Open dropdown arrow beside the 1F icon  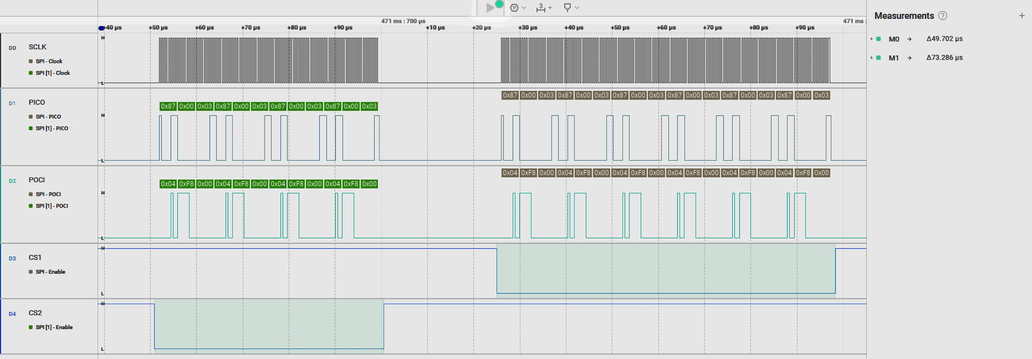524,8
